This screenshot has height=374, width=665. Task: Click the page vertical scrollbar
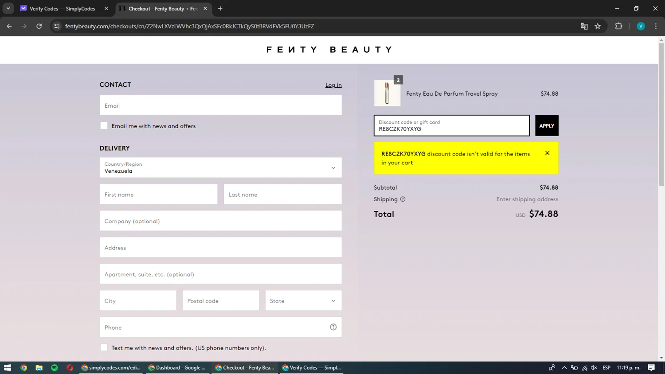[661, 114]
